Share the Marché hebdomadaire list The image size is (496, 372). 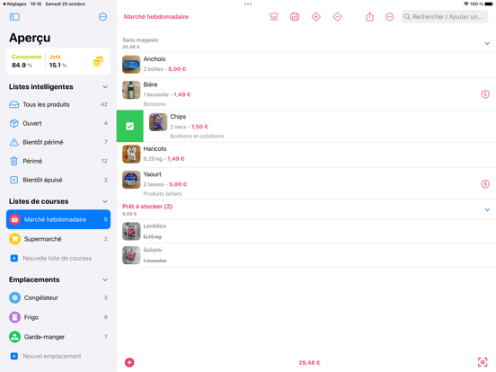point(370,16)
